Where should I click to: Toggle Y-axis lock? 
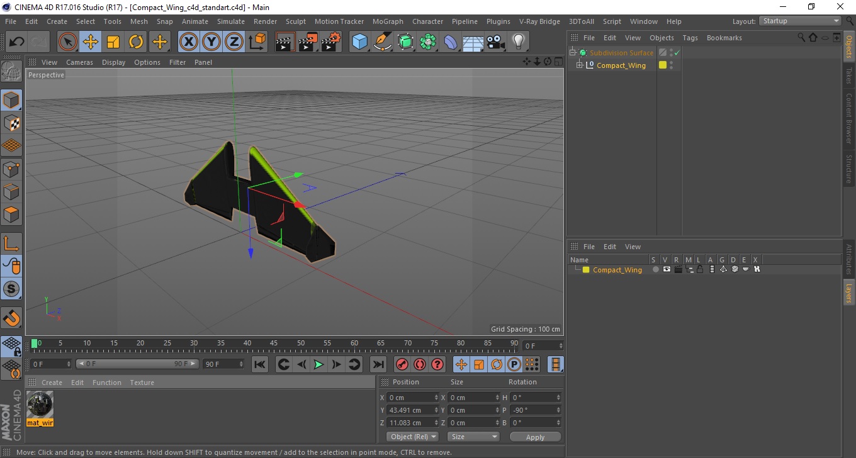211,42
